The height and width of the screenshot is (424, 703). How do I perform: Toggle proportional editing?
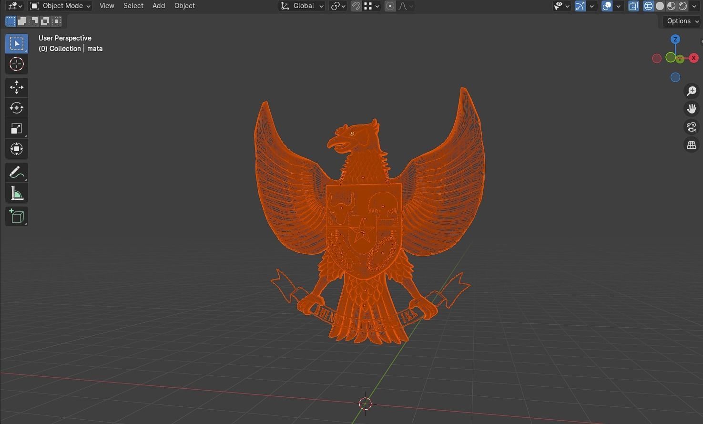tap(390, 6)
